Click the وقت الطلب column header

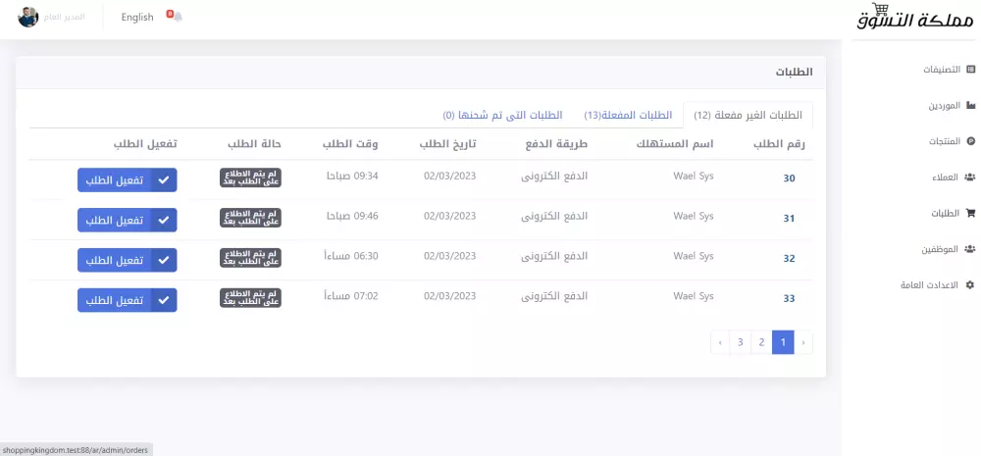point(350,144)
